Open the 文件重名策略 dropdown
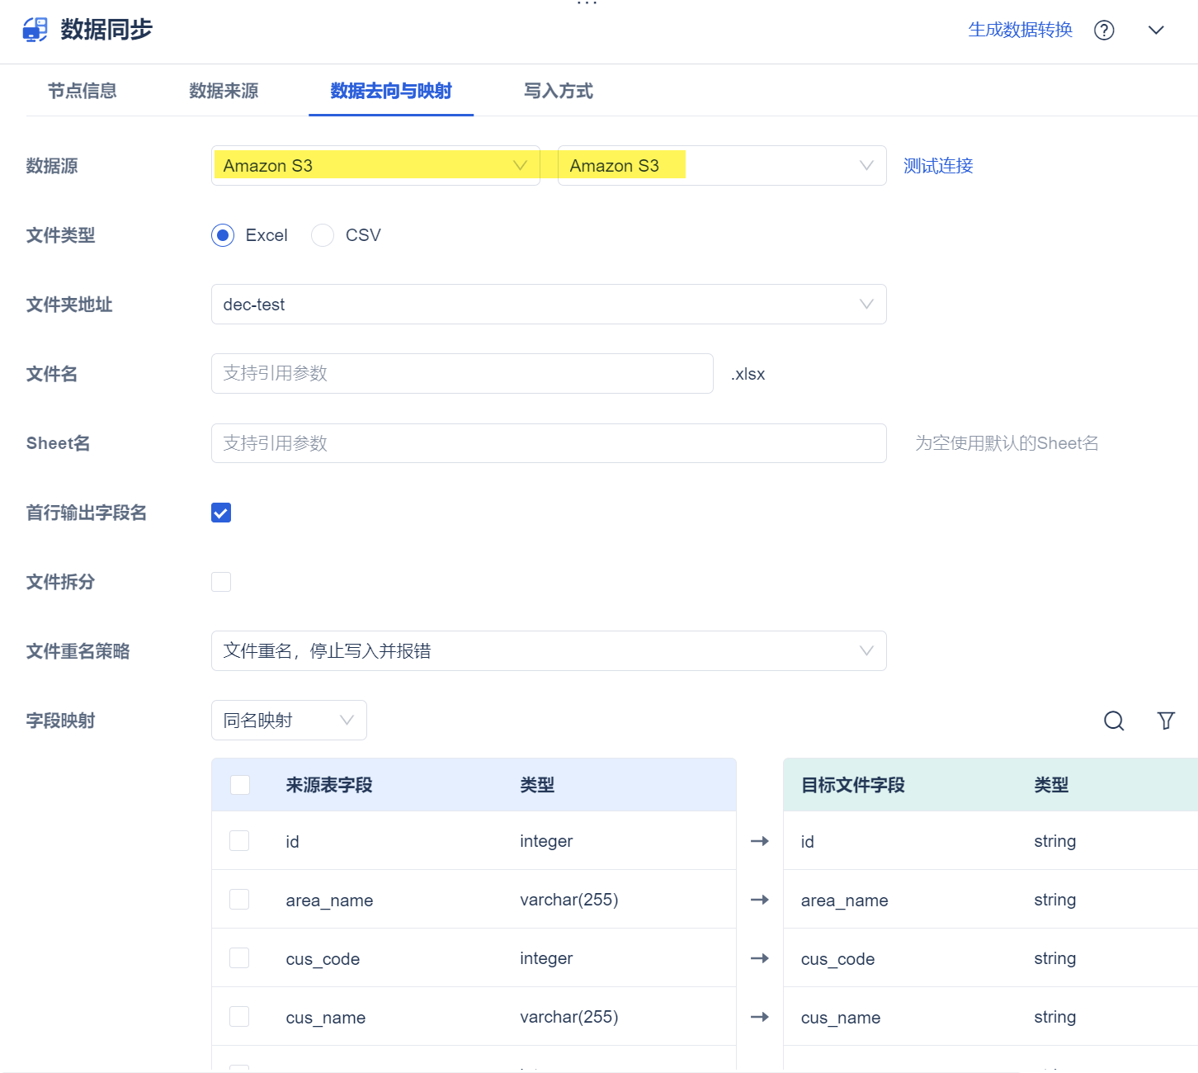 pyautogui.click(x=549, y=651)
